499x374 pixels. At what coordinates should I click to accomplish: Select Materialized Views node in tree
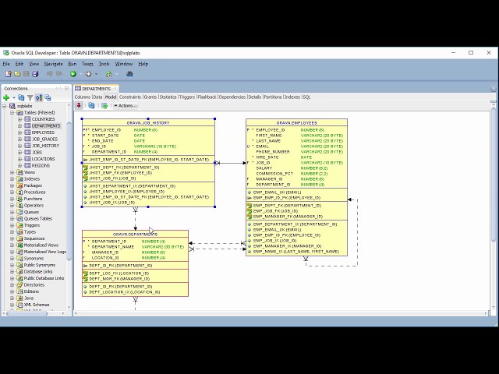(x=41, y=245)
